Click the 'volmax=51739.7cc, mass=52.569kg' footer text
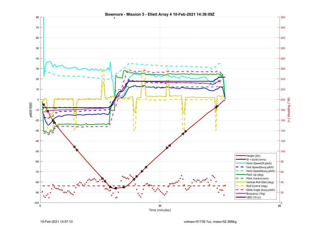This screenshot has height=228, width=309. coord(210,222)
